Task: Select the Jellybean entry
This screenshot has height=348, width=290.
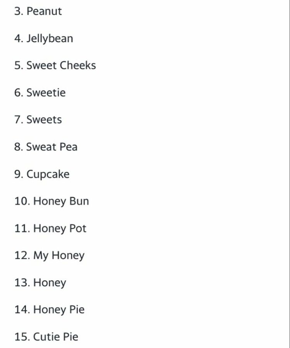Action: coord(49,39)
